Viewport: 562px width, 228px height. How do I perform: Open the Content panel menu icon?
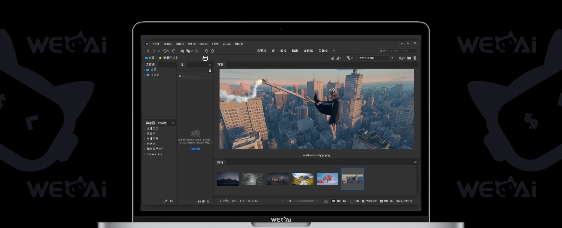coord(415,163)
